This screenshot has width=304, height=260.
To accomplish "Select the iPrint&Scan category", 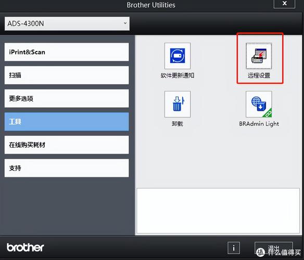I will coord(67,52).
